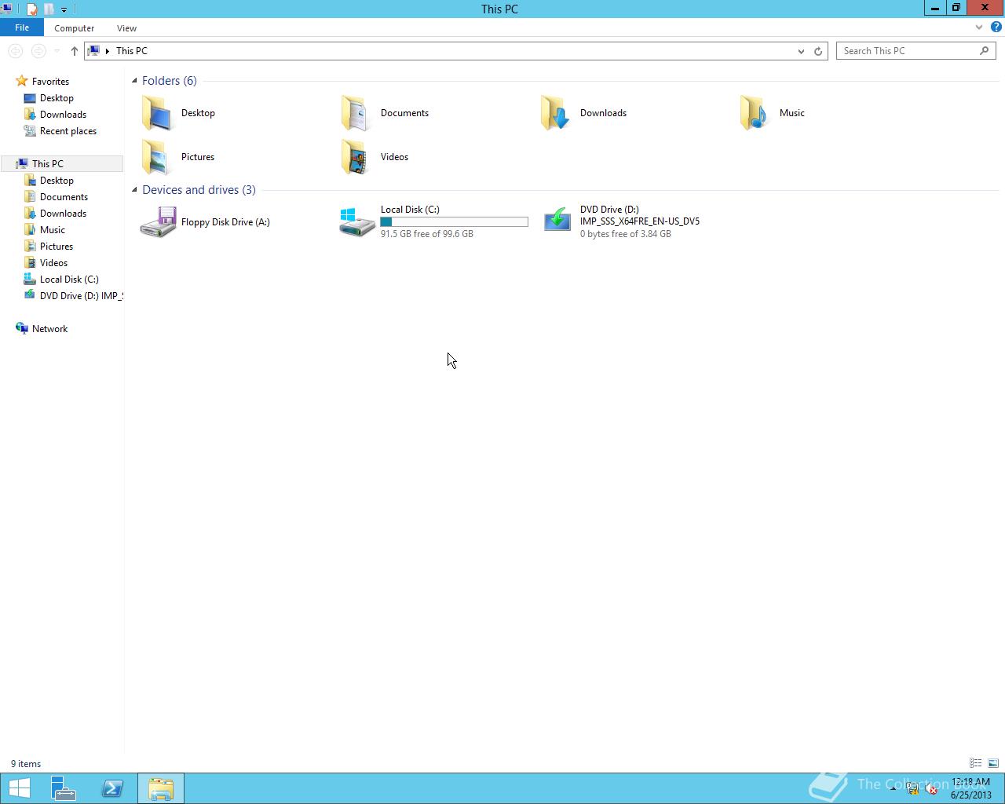Viewport: 1005px width, 804px height.
Task: Select Desktop under Favorites
Action: coord(57,98)
